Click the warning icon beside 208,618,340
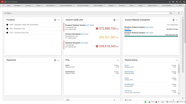This screenshot has height=104, width=186. pyautogui.click(x=97, y=46)
